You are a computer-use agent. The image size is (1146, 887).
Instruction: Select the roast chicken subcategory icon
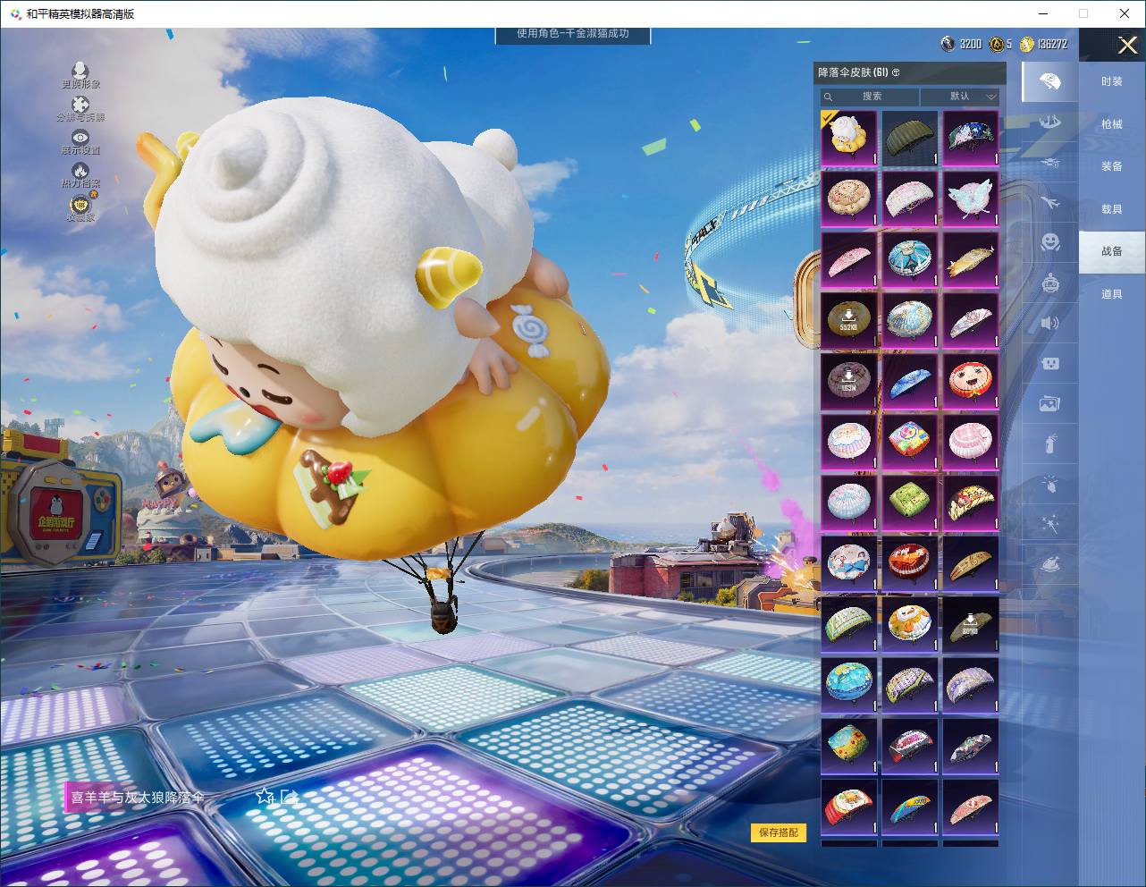pos(1050,564)
